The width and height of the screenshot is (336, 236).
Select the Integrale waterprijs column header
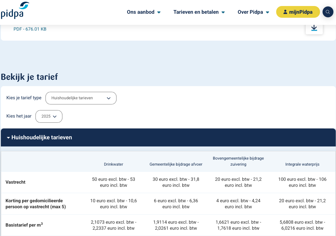(x=302, y=164)
